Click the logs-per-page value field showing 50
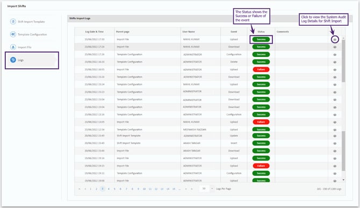This screenshot has width=360, height=208. click(x=204, y=189)
